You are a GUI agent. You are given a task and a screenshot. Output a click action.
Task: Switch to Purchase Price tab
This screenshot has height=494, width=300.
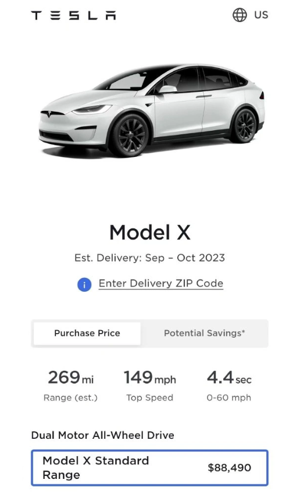pos(87,334)
